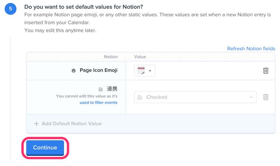
Task: Open the used to filter events link
Action: 99,103
